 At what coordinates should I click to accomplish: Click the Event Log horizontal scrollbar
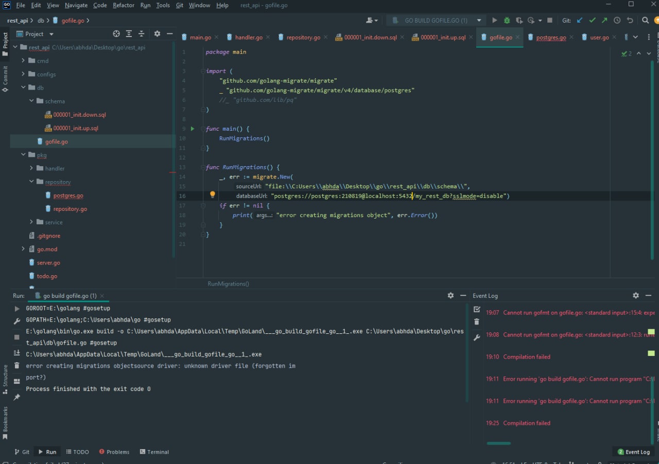click(x=499, y=443)
